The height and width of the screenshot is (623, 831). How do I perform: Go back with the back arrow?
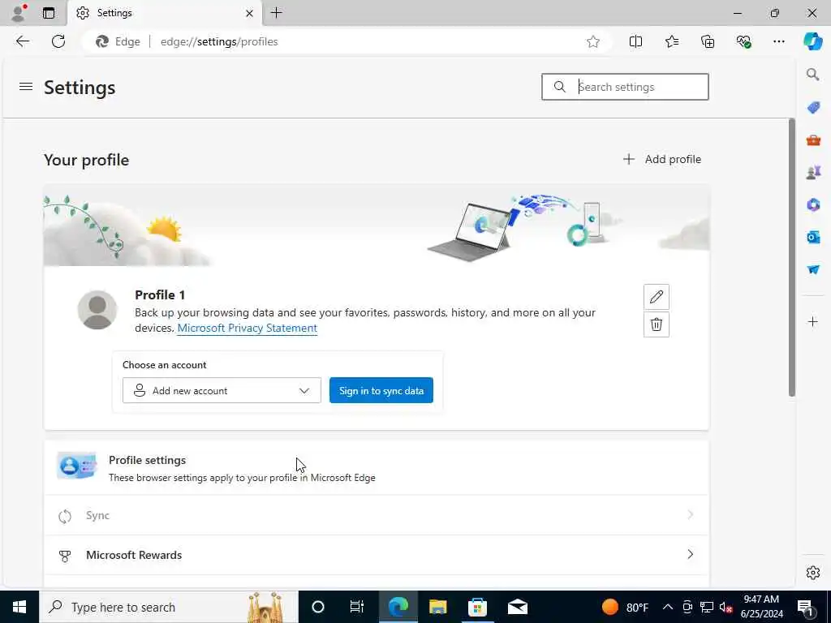coord(22,41)
